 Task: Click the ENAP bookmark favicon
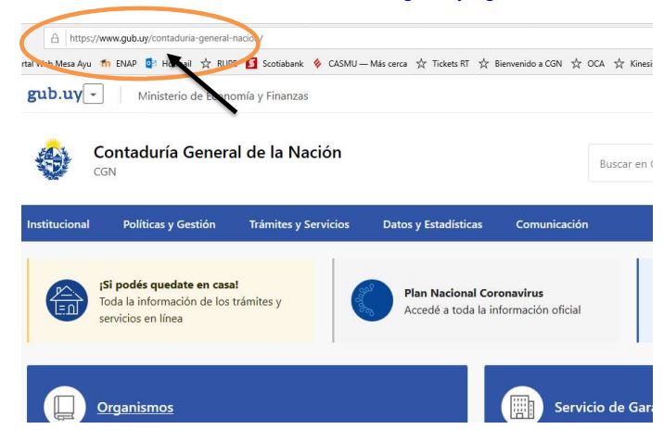point(106,63)
